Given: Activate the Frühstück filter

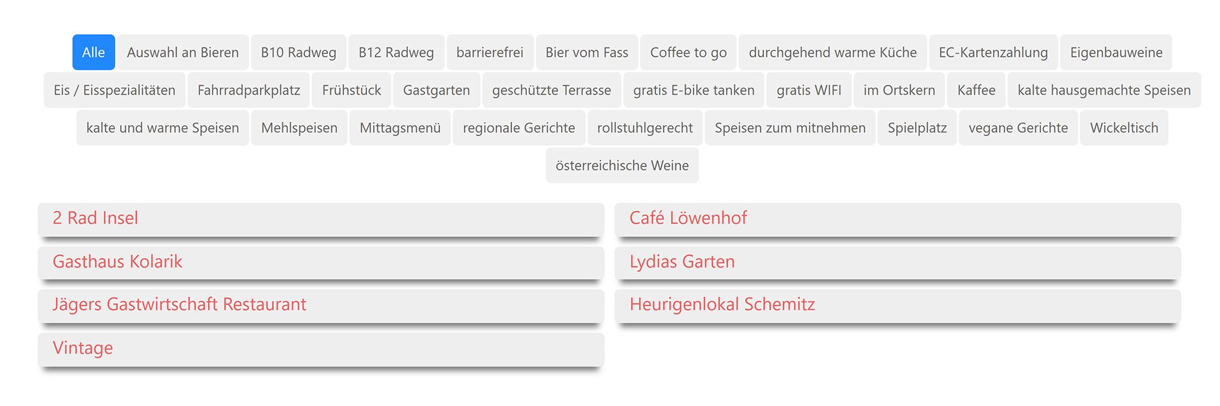Looking at the screenshot, I should (351, 90).
